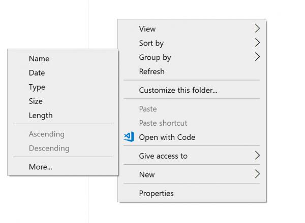Expand the View submenu arrow
The image size is (305, 223).
click(x=257, y=29)
